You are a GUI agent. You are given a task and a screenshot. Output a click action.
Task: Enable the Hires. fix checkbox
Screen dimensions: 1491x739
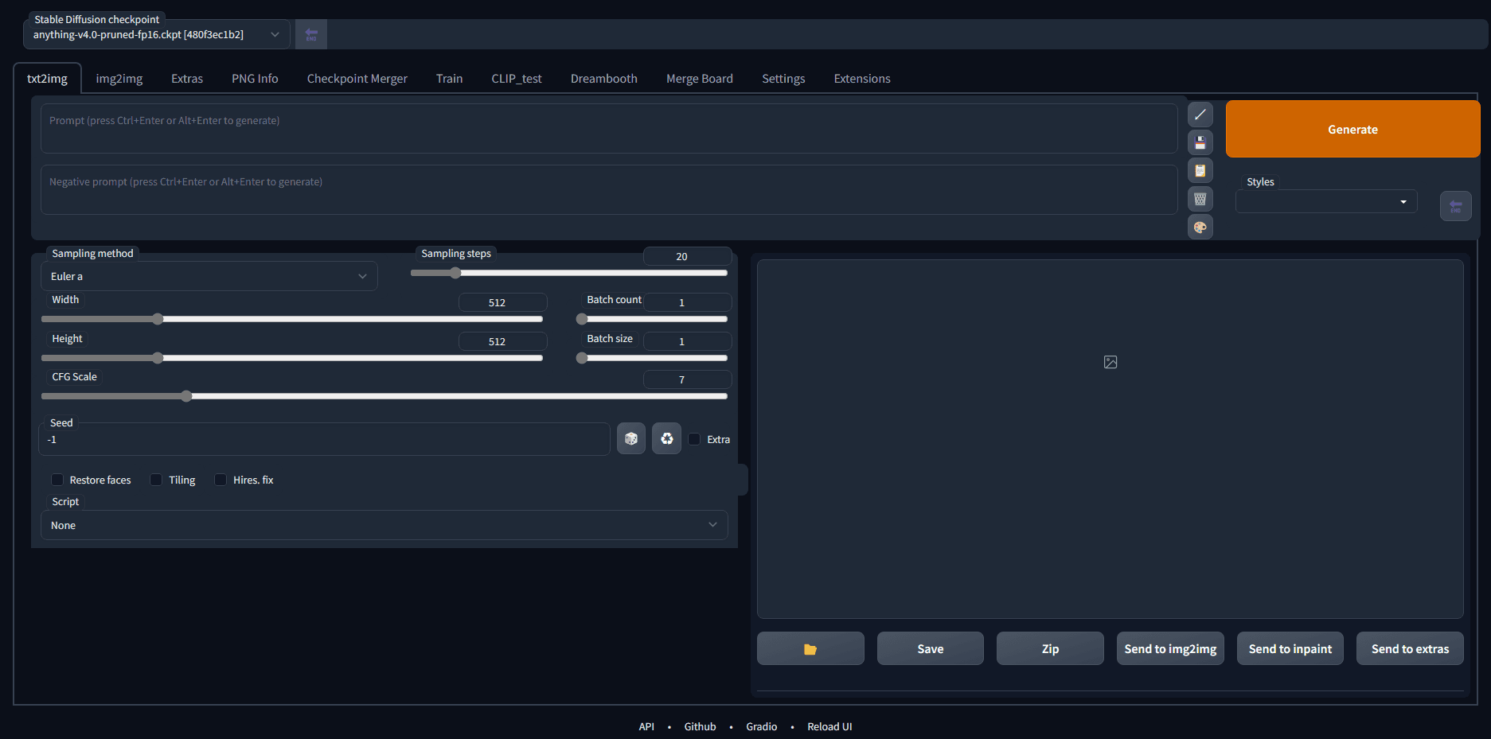[x=221, y=480]
